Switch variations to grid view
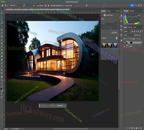 click(117, 38)
